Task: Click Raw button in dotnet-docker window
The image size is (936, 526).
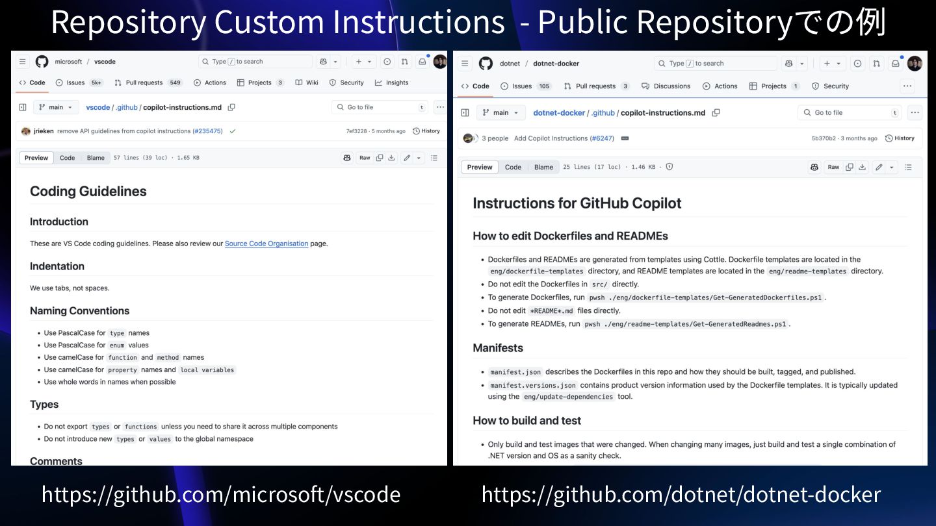Action: pos(833,167)
